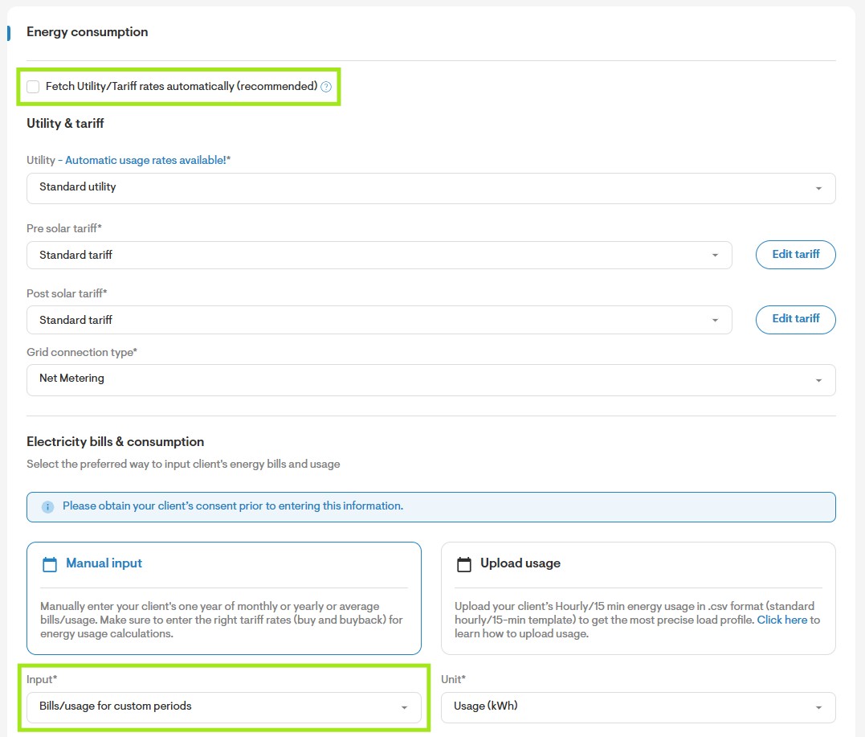Screen dimensions: 865x737
Task: Open the Grid connection type Net Metering dropdown
Action: (x=430, y=380)
